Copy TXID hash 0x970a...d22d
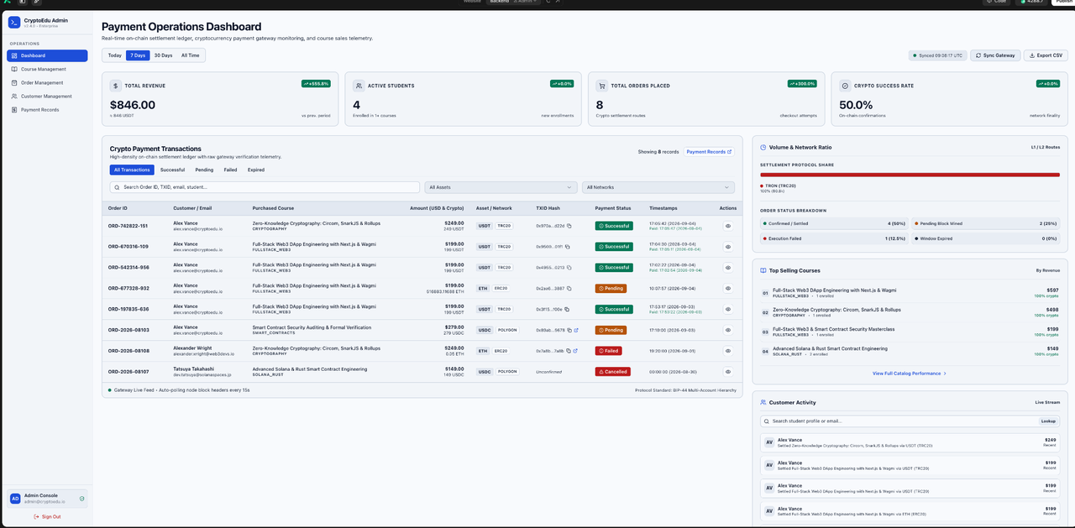The width and height of the screenshot is (1075, 528). pos(569,226)
